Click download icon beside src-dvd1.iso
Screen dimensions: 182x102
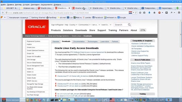56,84
